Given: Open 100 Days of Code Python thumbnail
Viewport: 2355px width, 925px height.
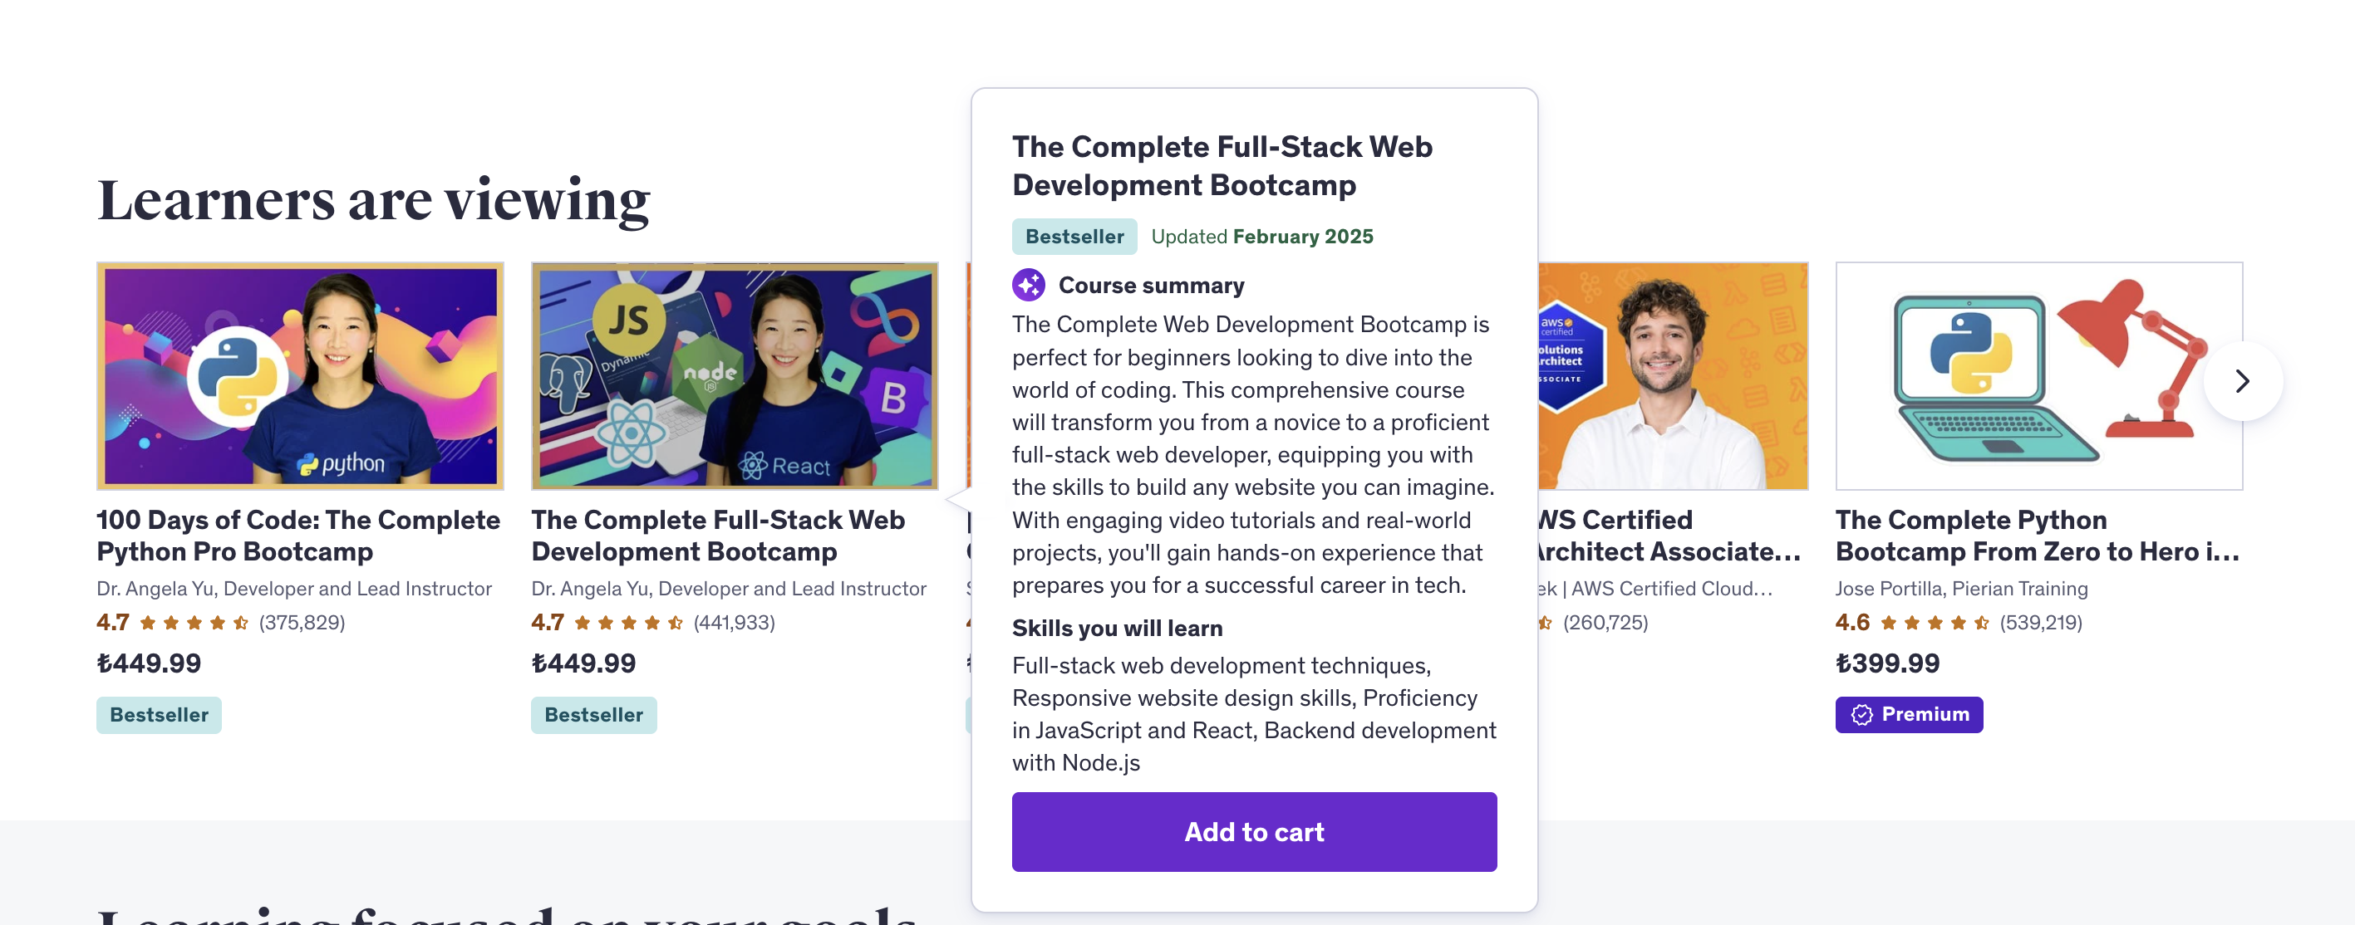Looking at the screenshot, I should coord(300,375).
